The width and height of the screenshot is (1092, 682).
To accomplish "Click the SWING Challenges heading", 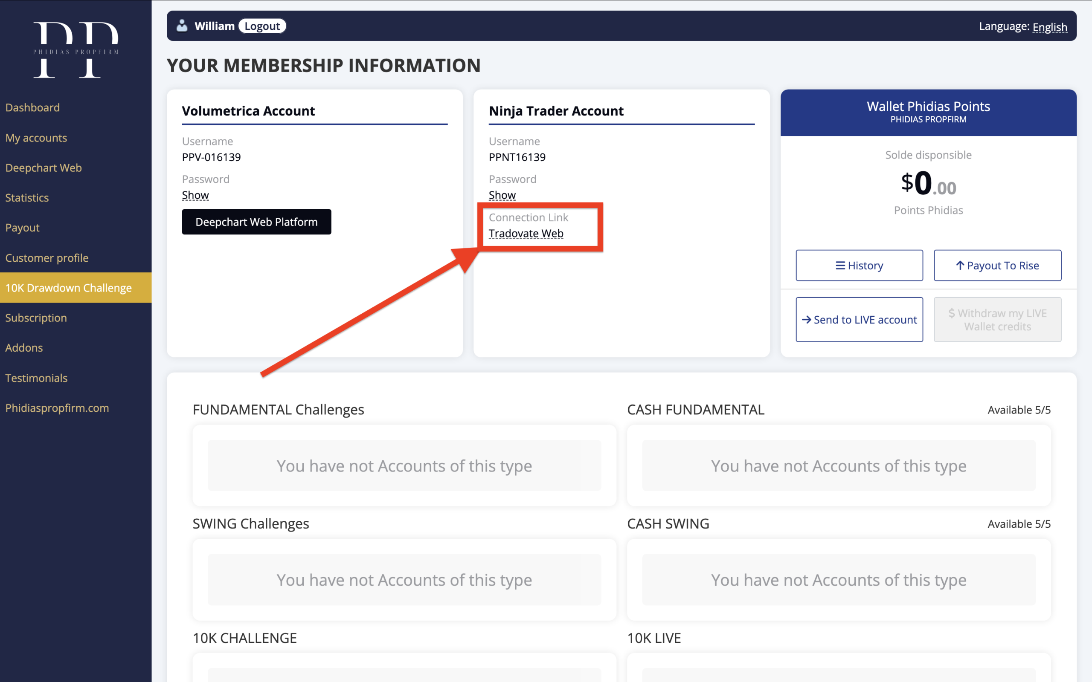I will pos(251,524).
